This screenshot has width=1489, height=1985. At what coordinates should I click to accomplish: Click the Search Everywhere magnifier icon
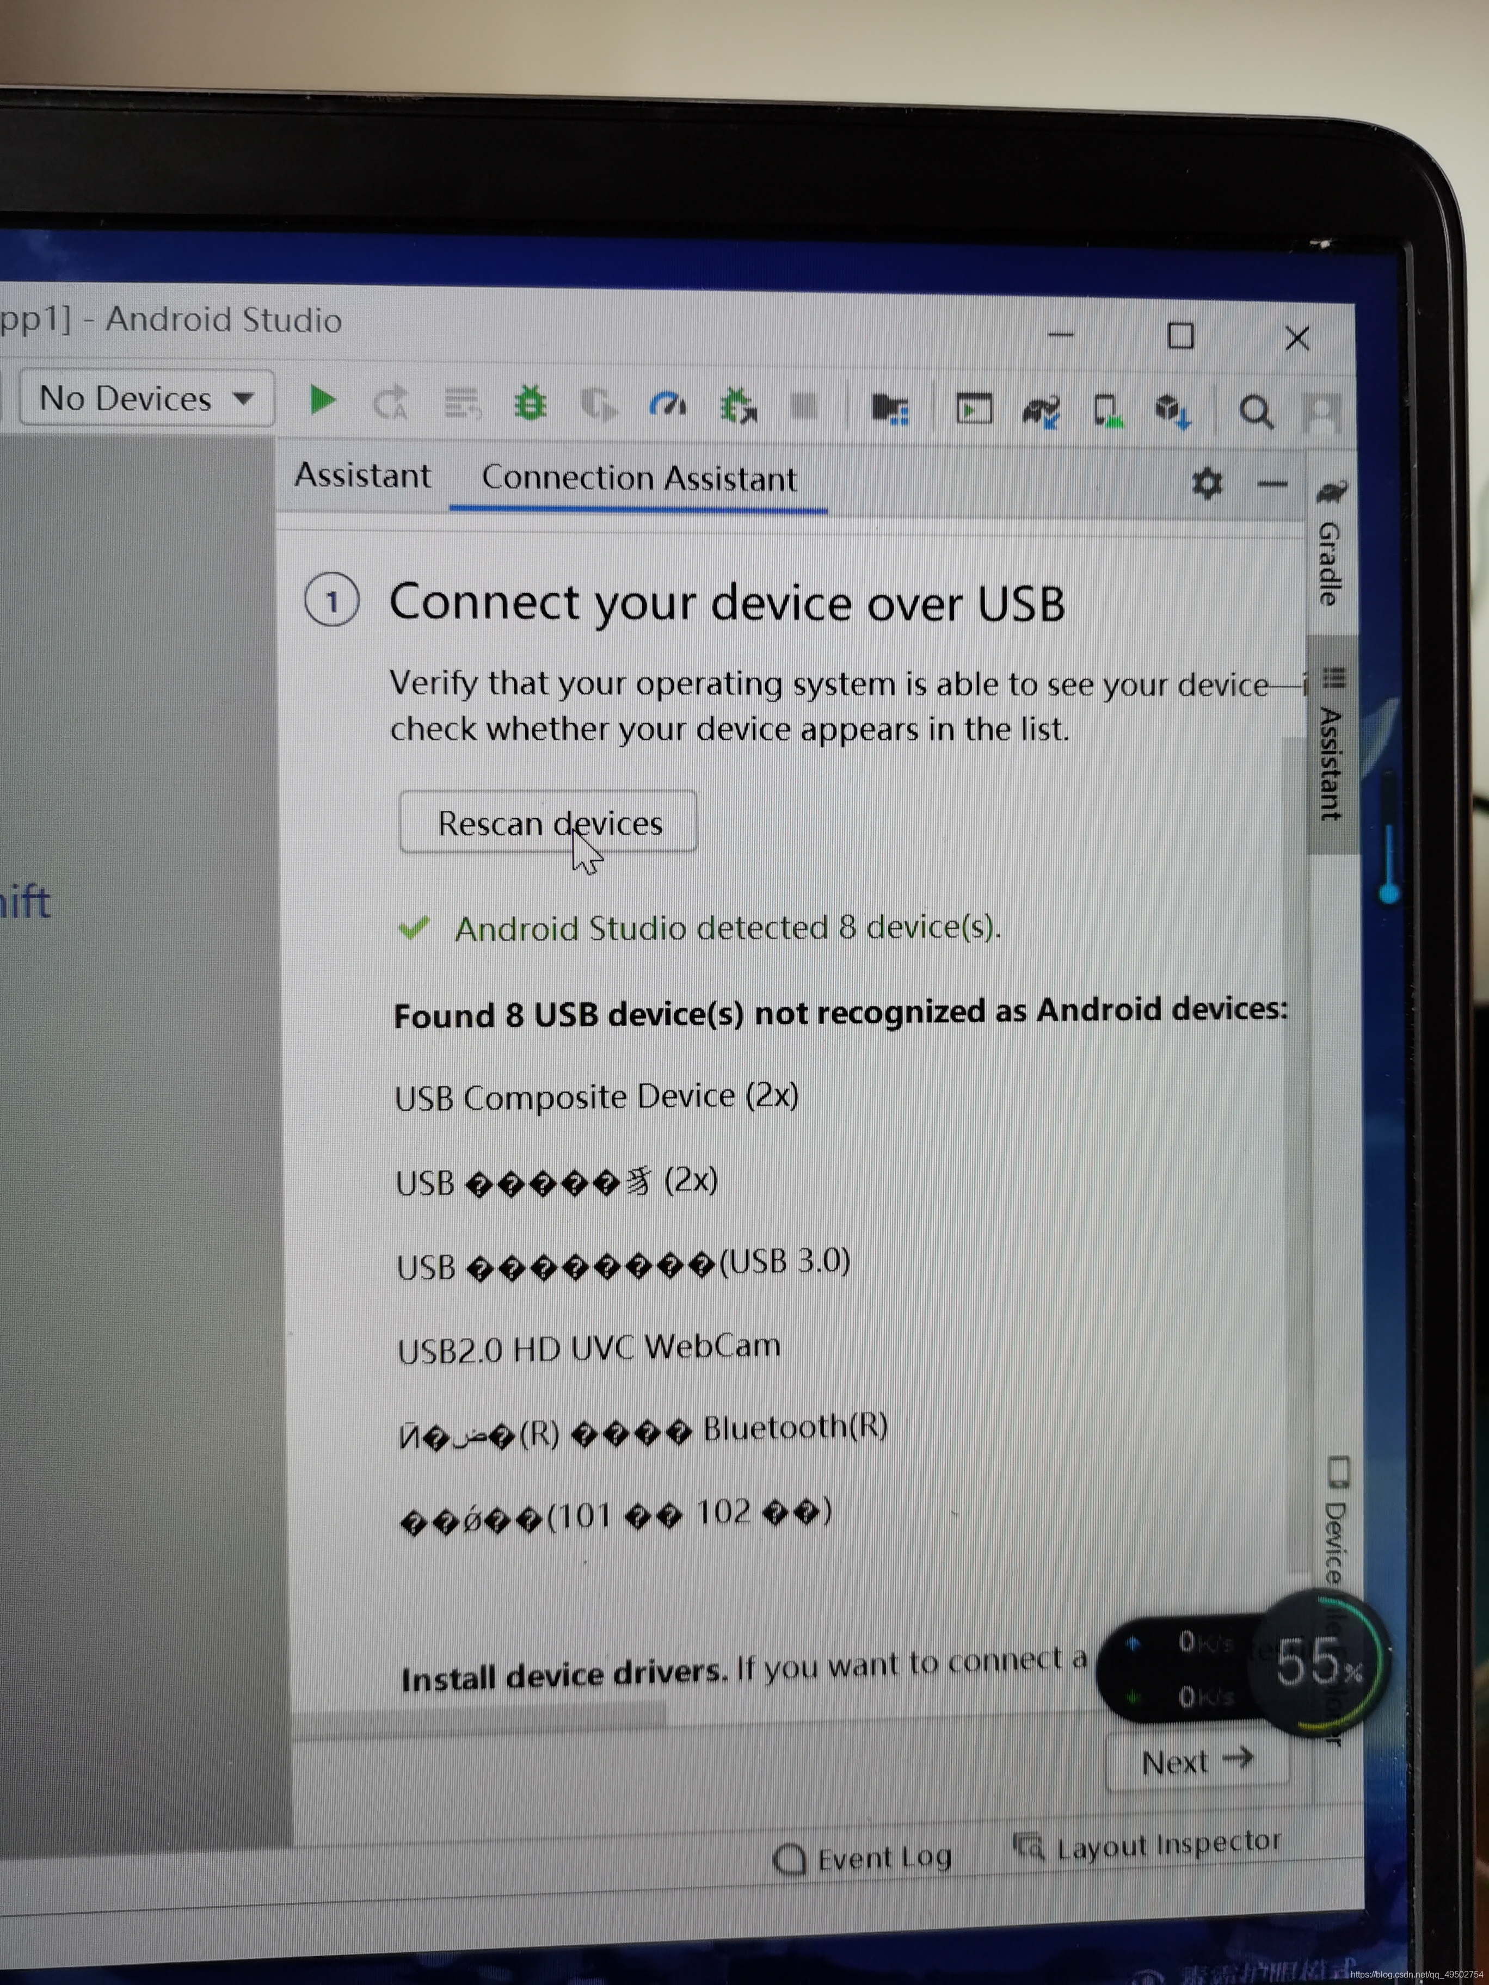1256,413
